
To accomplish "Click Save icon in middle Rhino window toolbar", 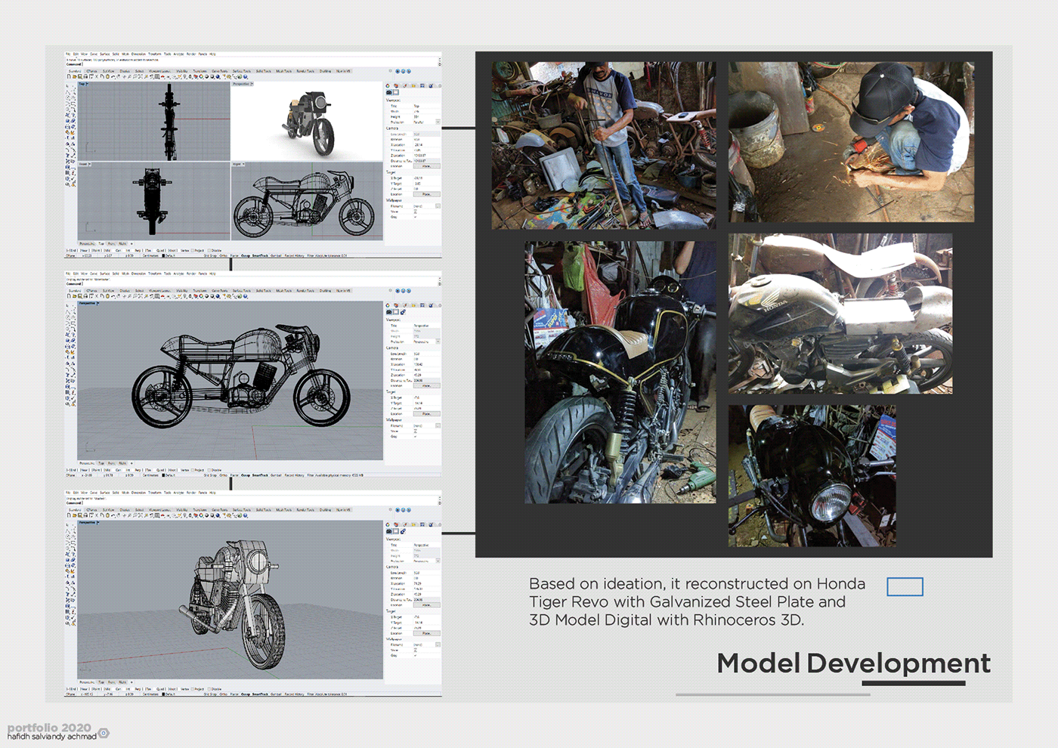I will [80, 296].
